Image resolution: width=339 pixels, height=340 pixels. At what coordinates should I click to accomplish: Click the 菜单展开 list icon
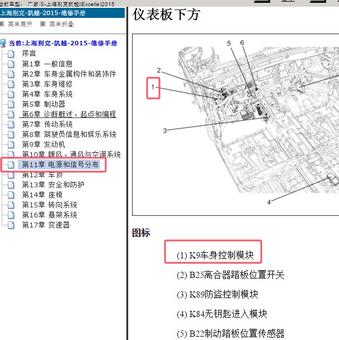(2, 24)
